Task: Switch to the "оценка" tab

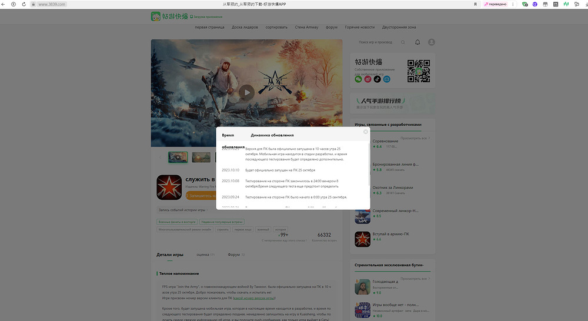Action: coord(205,255)
